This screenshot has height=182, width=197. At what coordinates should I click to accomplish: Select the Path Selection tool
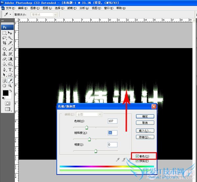click(4, 75)
